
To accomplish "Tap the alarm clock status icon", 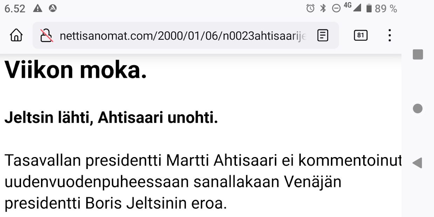I will tap(310, 9).
